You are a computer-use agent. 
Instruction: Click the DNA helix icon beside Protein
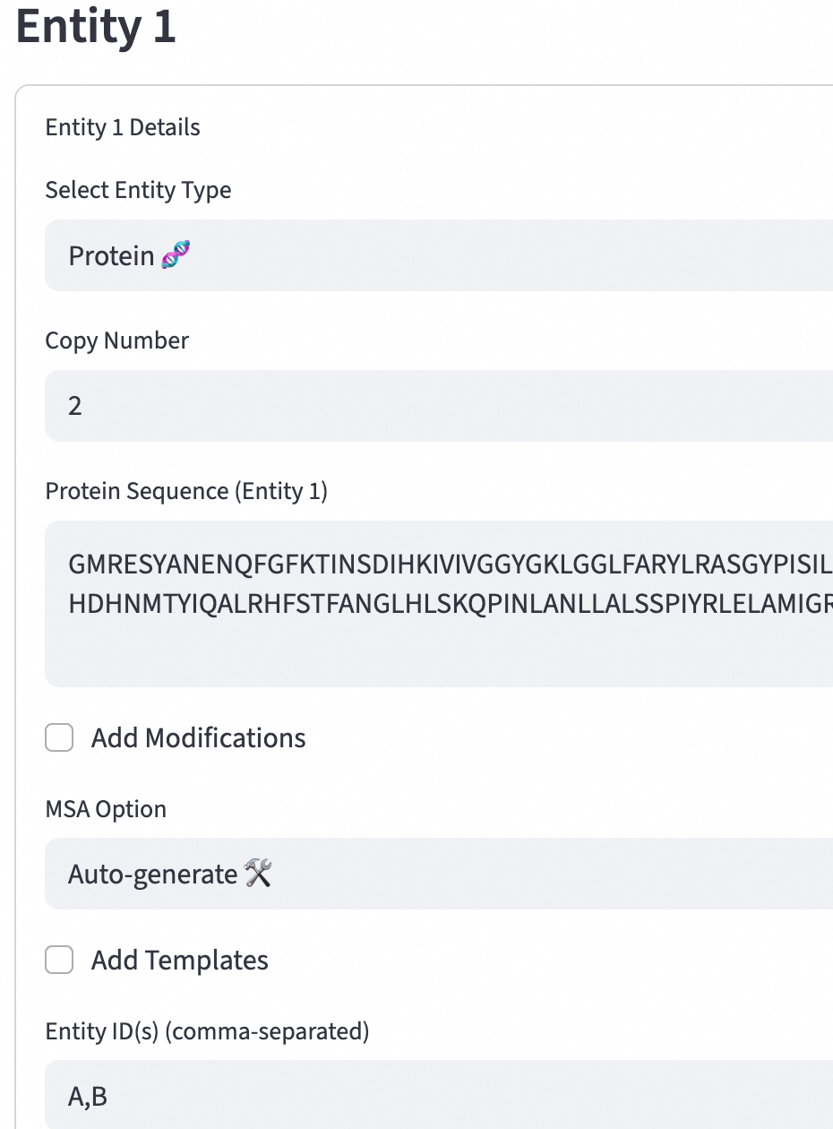[x=176, y=256]
